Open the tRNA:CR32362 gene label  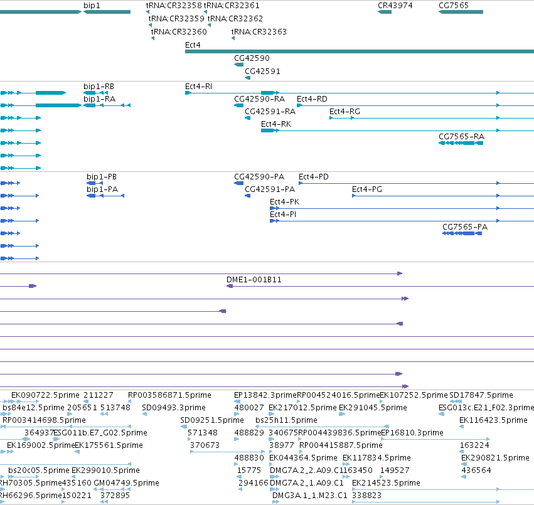pyautogui.click(x=235, y=18)
